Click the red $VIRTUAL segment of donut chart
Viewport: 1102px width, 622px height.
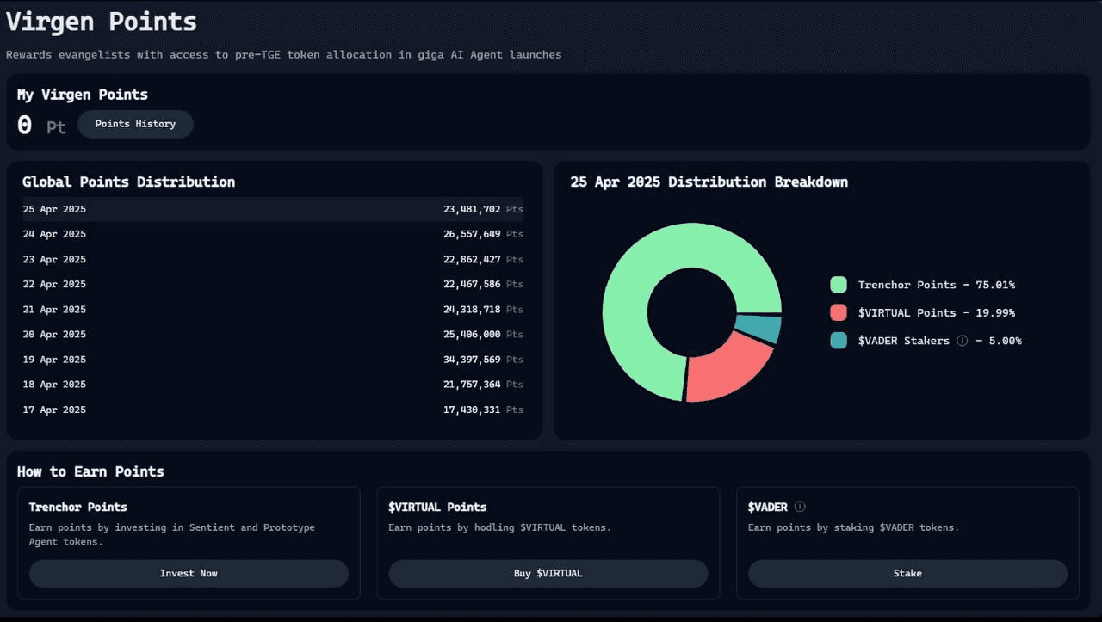coord(723,372)
